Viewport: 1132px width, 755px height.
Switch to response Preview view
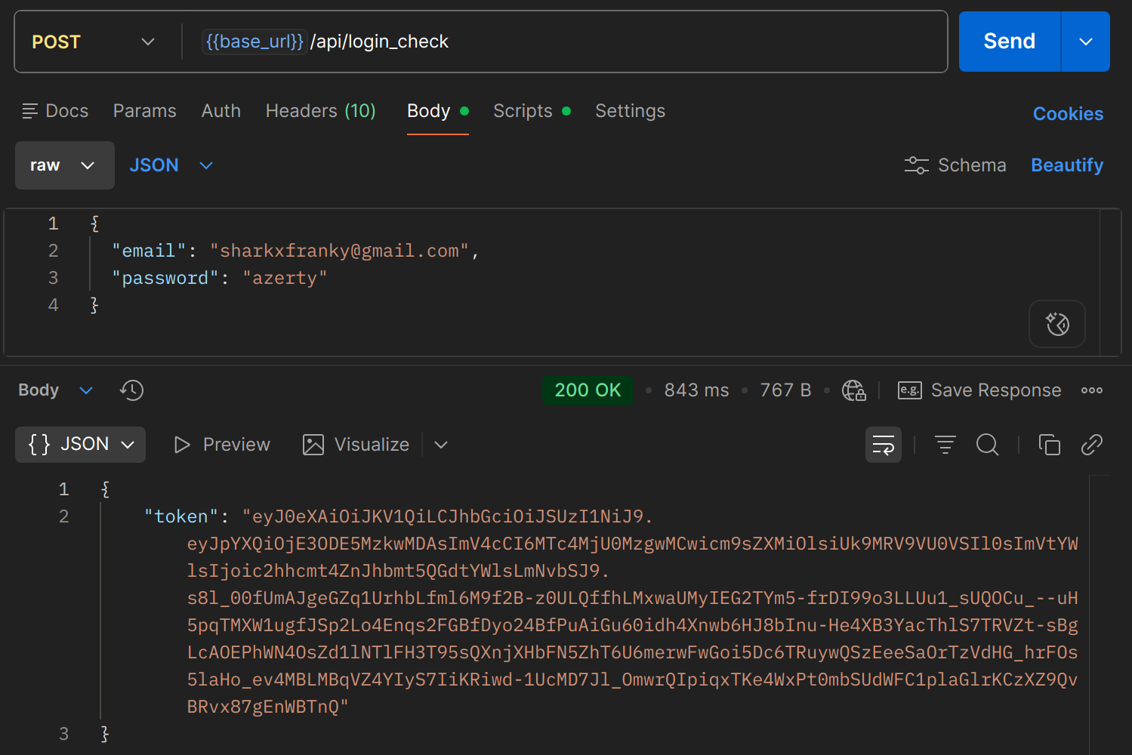(222, 445)
